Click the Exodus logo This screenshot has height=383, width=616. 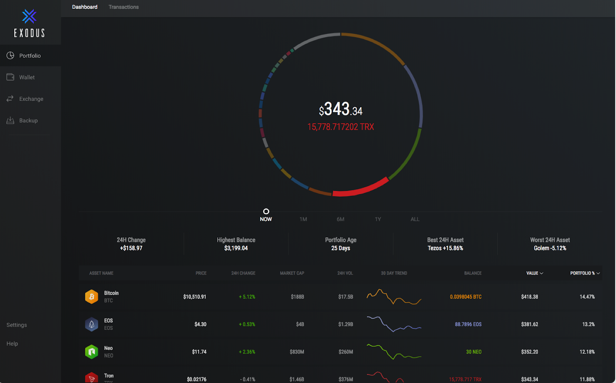[x=29, y=23]
